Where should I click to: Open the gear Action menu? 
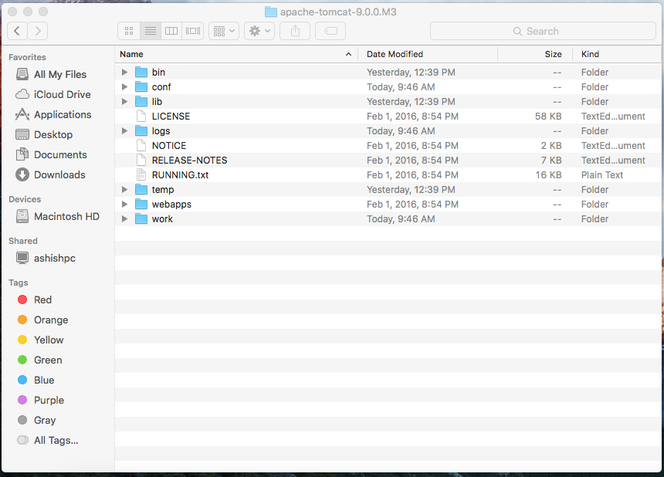click(x=259, y=31)
